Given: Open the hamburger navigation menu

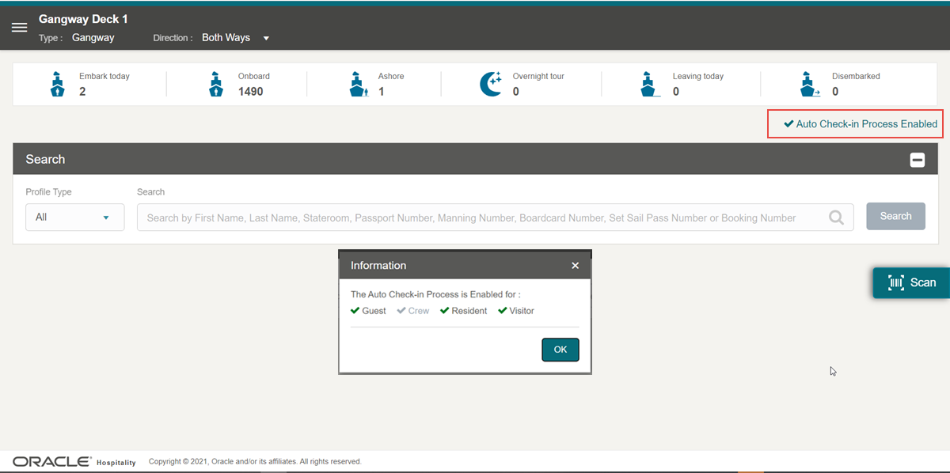Looking at the screenshot, I should pos(19,28).
